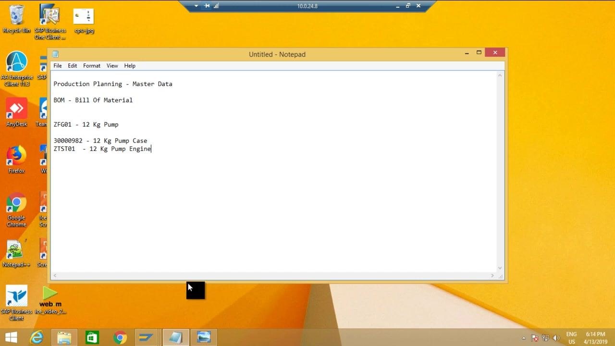Image resolution: width=615 pixels, height=346 pixels.
Task: Expand the remote connection bar dropdown arrow
Action: (x=196, y=6)
